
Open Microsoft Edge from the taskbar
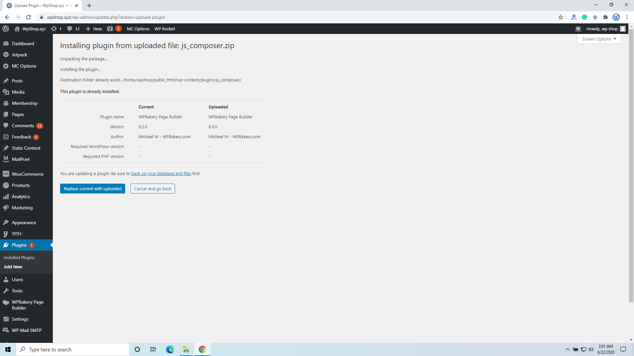tap(170, 349)
